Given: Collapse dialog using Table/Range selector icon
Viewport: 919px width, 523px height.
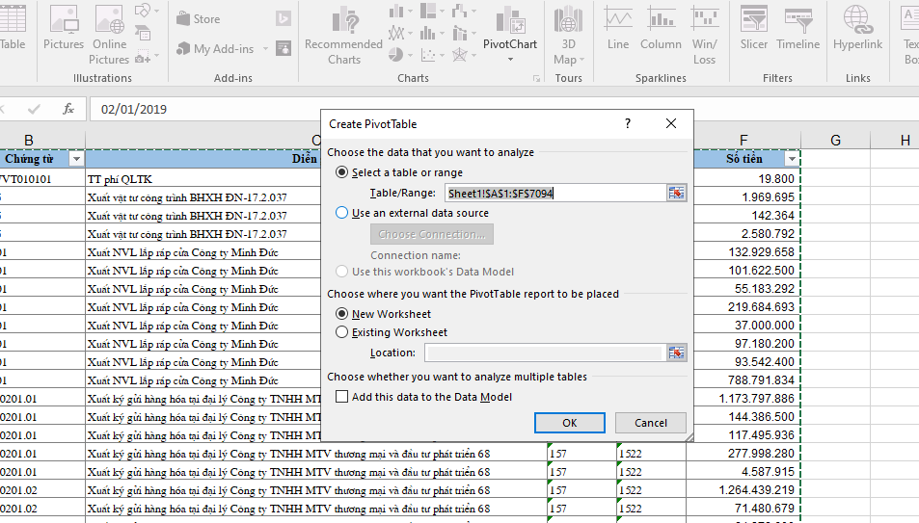Looking at the screenshot, I should pyautogui.click(x=676, y=193).
